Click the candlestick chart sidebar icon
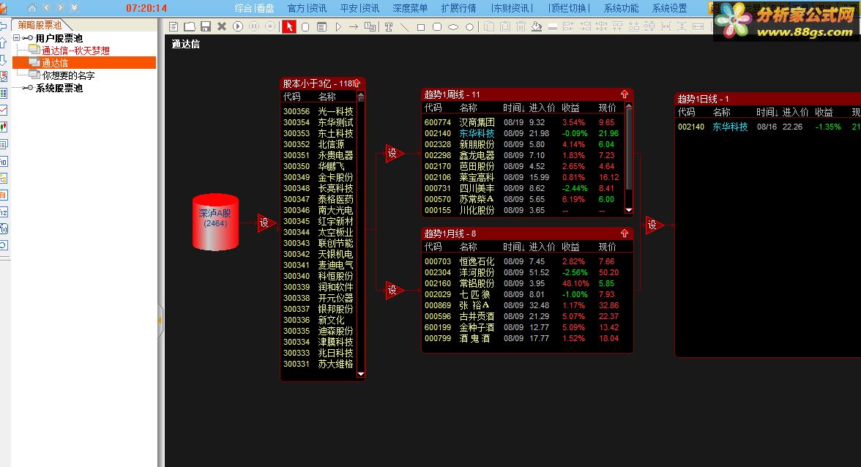The width and height of the screenshot is (861, 467). (x=3, y=127)
